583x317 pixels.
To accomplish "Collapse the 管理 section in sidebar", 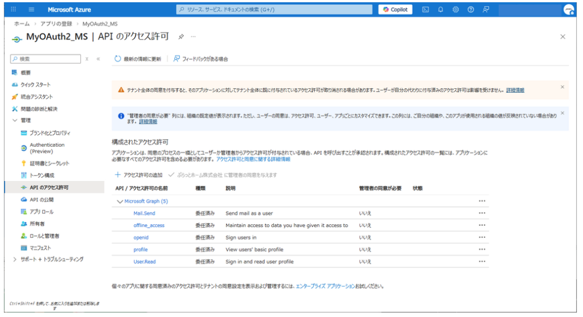I will (15, 121).
